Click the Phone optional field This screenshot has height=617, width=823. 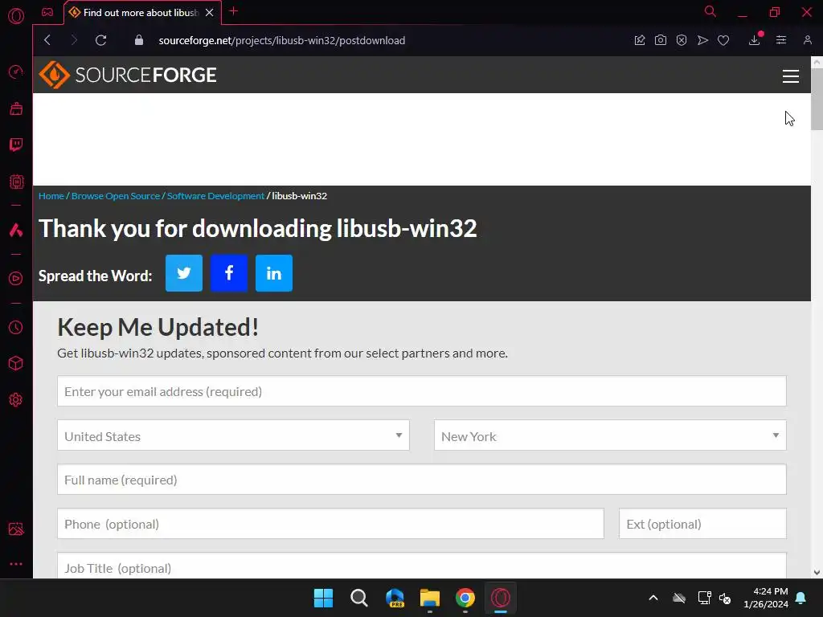(330, 524)
